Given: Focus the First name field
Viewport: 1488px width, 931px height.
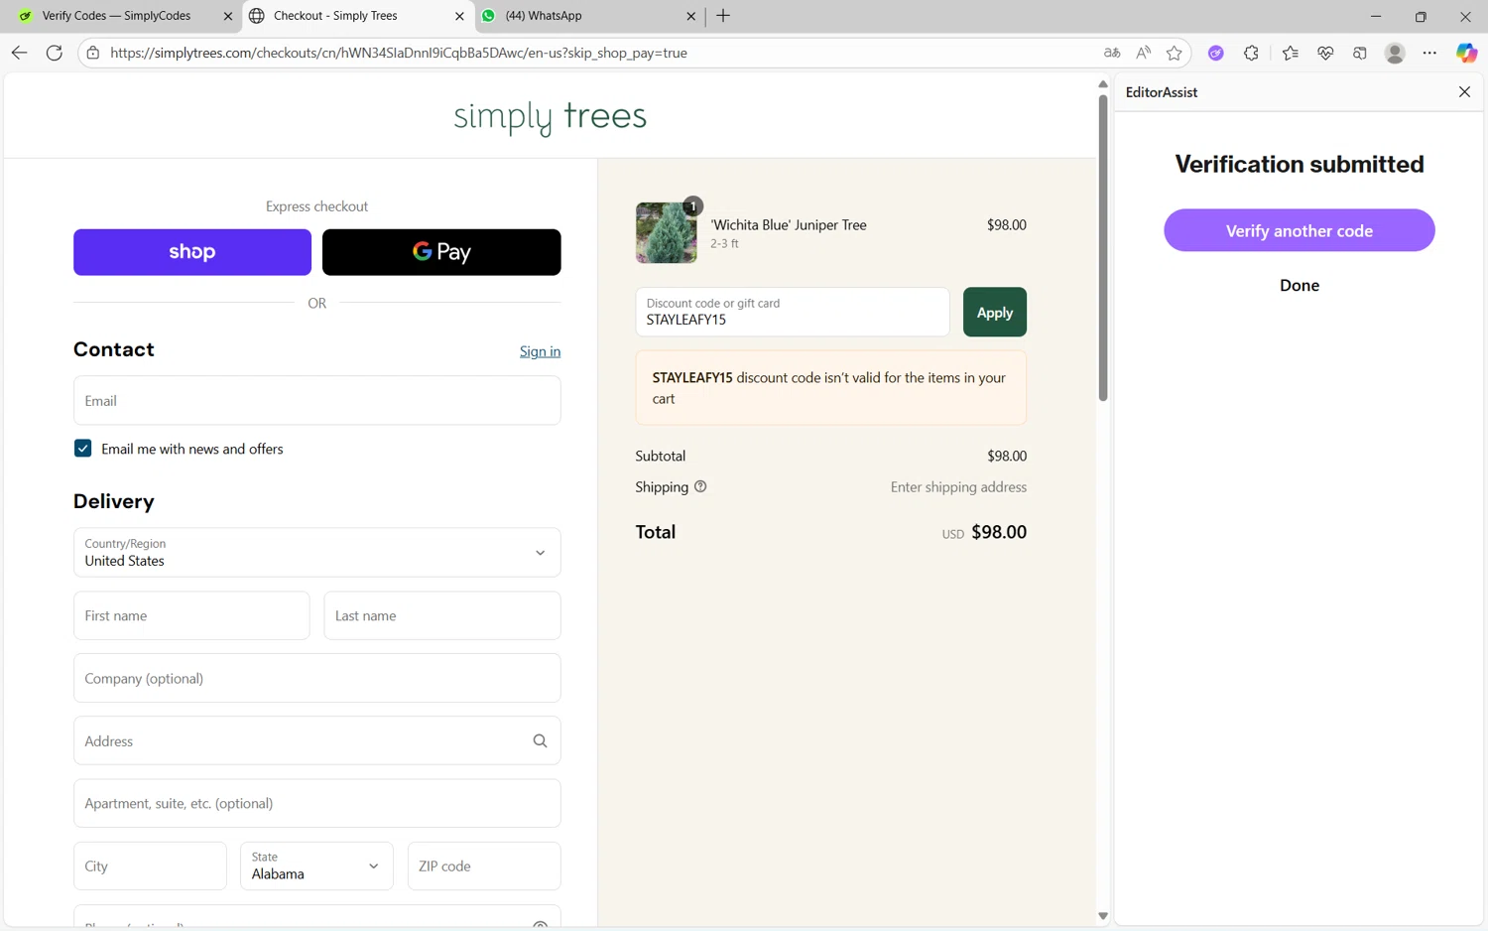Looking at the screenshot, I should pyautogui.click(x=191, y=615).
